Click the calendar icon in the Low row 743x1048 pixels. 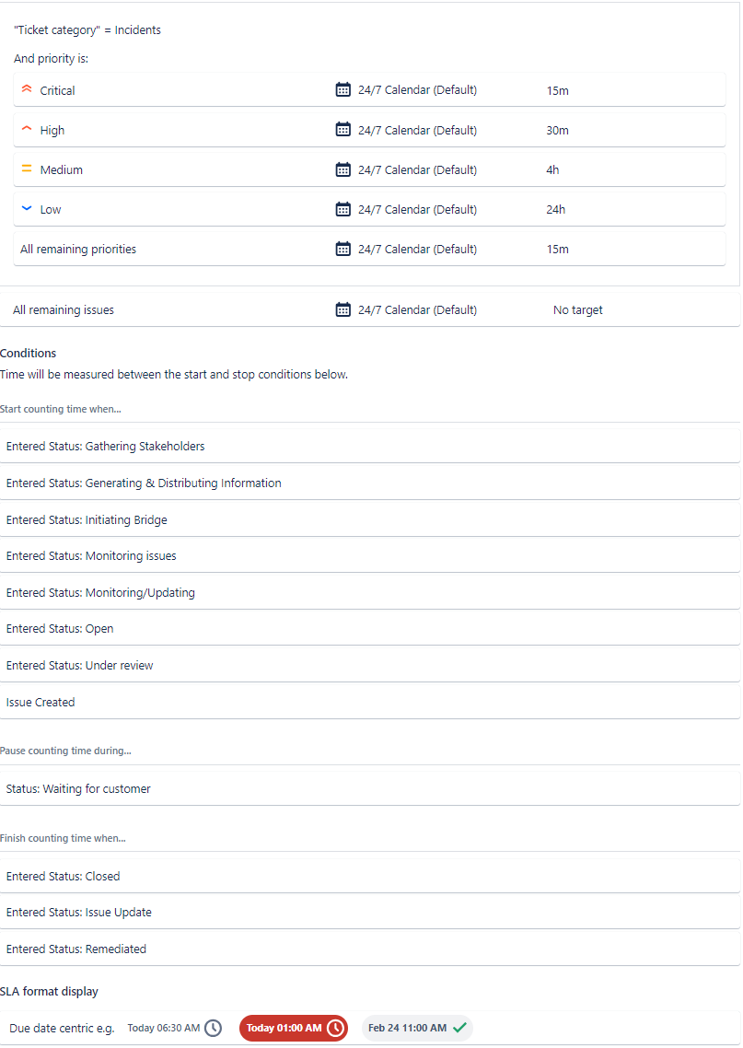tap(342, 209)
